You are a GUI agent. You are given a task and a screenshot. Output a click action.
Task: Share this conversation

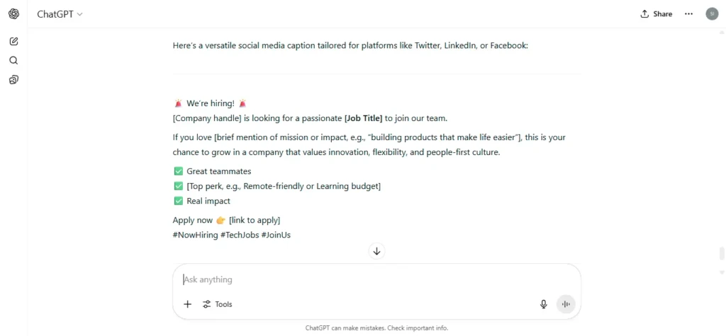[x=656, y=14]
